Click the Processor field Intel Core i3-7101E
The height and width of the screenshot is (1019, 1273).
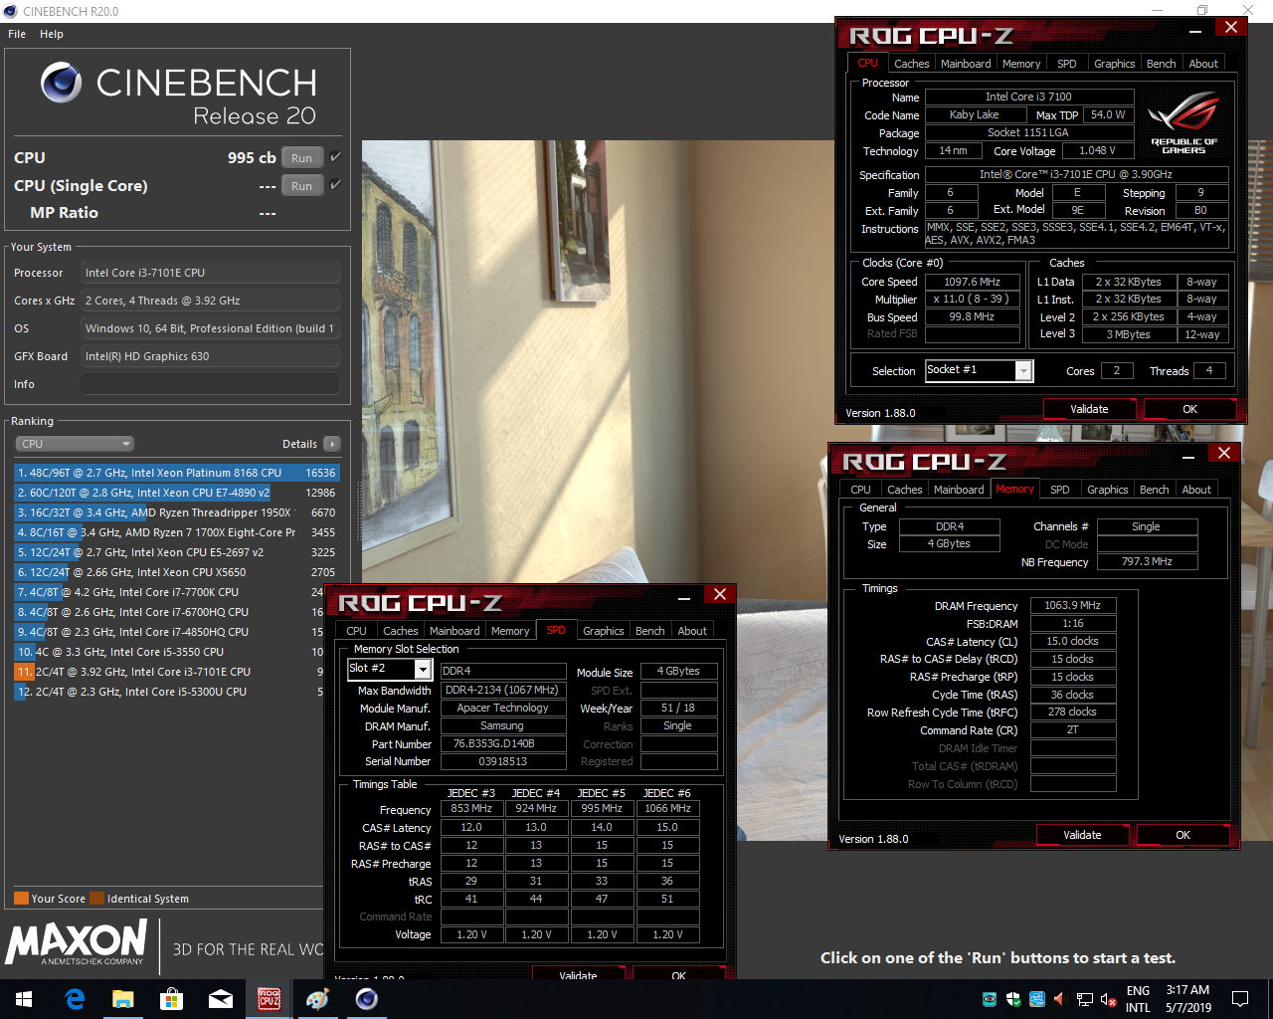[x=210, y=273]
